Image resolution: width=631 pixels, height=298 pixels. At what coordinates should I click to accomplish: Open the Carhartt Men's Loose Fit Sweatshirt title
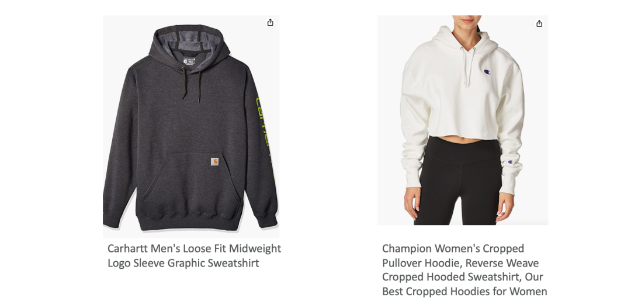tap(195, 256)
